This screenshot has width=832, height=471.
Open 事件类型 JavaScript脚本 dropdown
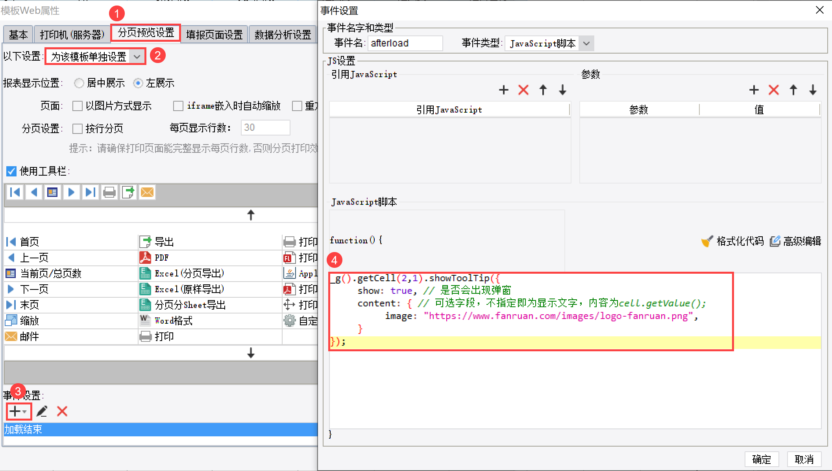coord(586,43)
